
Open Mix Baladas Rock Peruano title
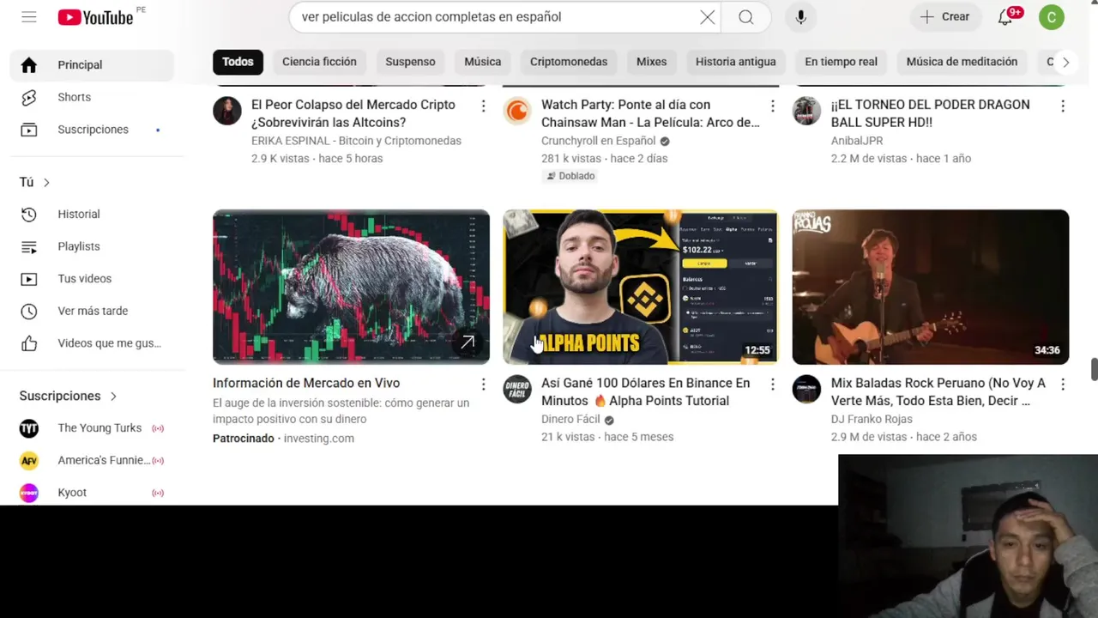tap(938, 391)
